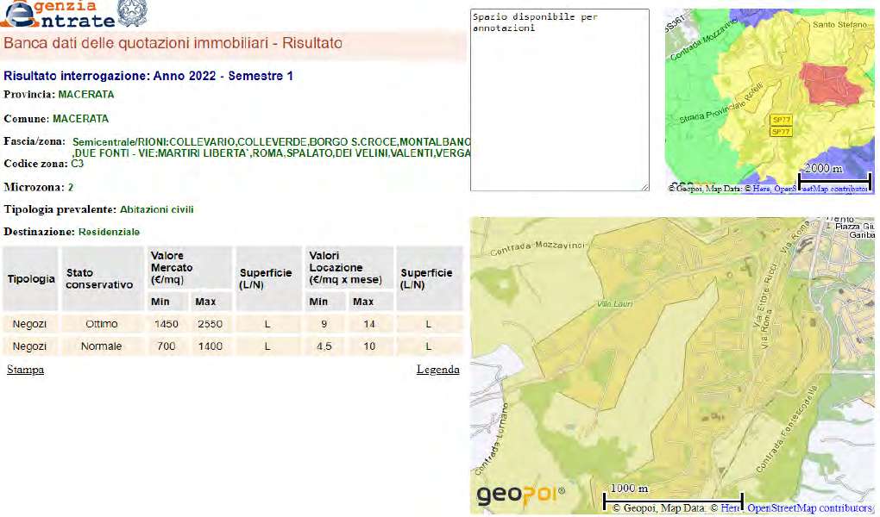Click the upper SP77 road marker

[780, 118]
